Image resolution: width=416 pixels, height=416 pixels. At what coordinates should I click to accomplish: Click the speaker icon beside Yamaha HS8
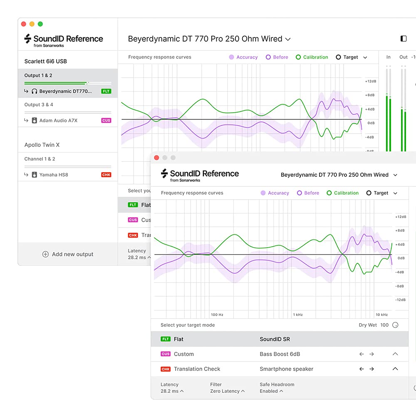[x=35, y=175]
